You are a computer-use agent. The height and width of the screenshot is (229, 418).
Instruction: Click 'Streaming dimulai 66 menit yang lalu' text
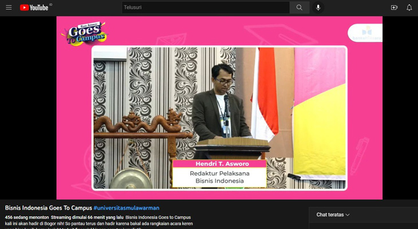[x=87, y=218]
